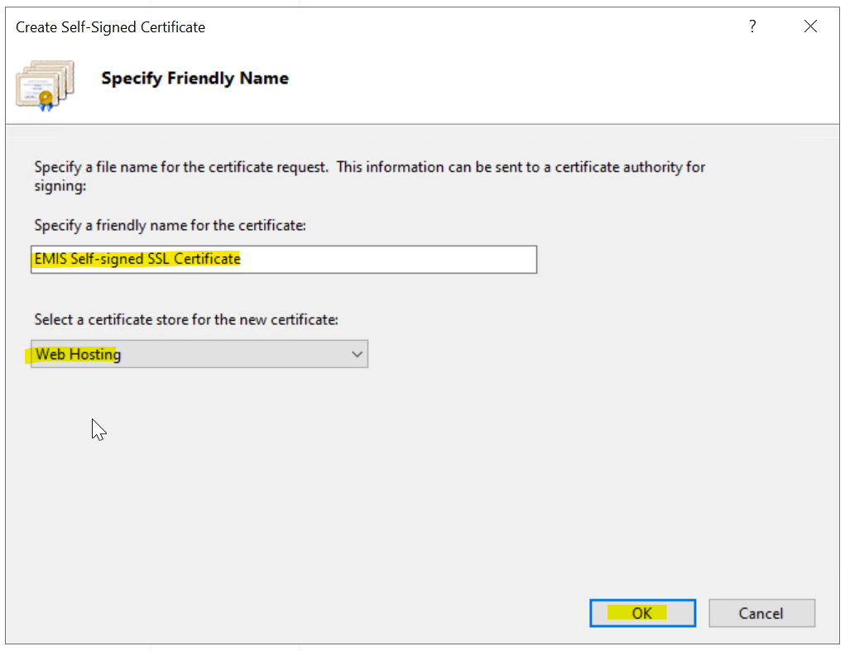Click 'Select a certificate store' label
845x651 pixels.
point(185,319)
